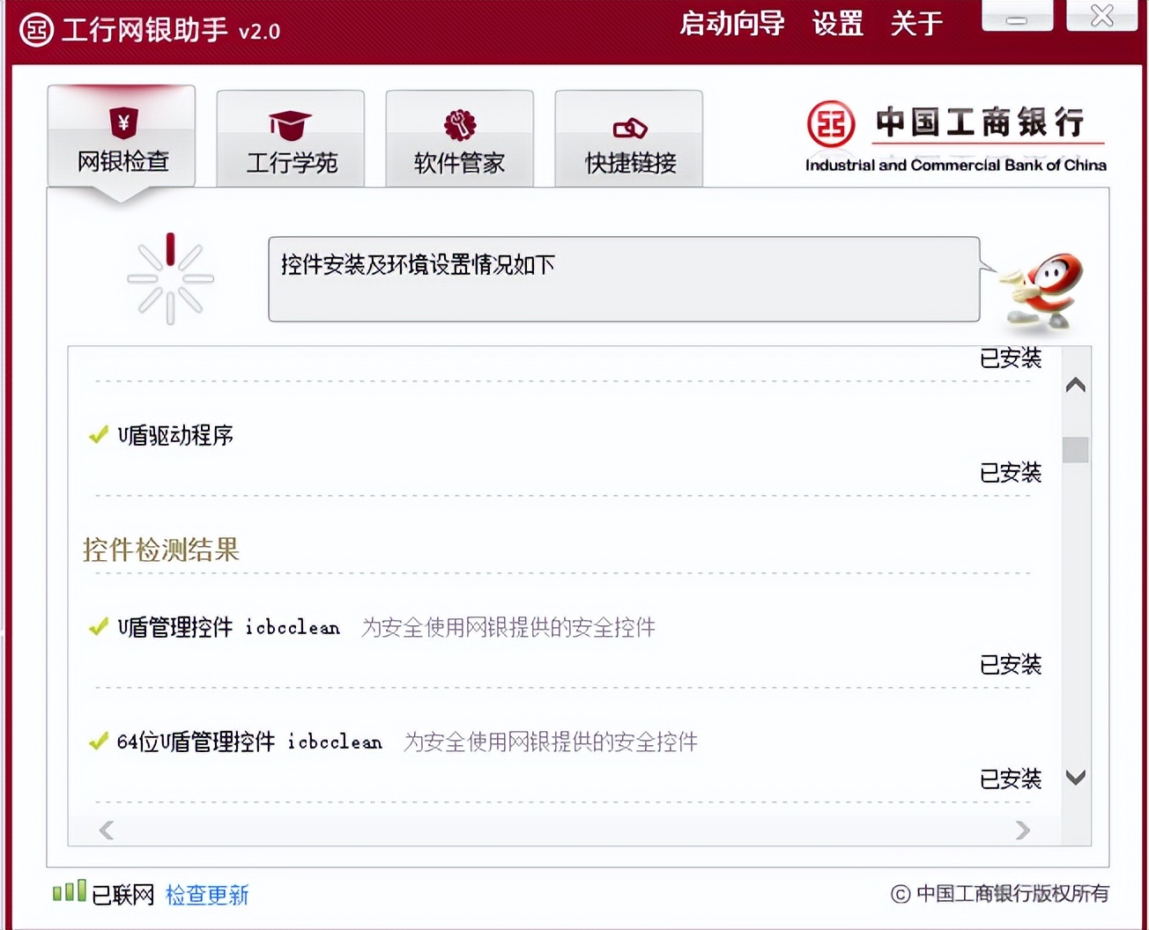This screenshot has width=1149, height=930.
Task: Click the speech bubble showing 控件安装及环境设置情况如下
Action: 623,278
